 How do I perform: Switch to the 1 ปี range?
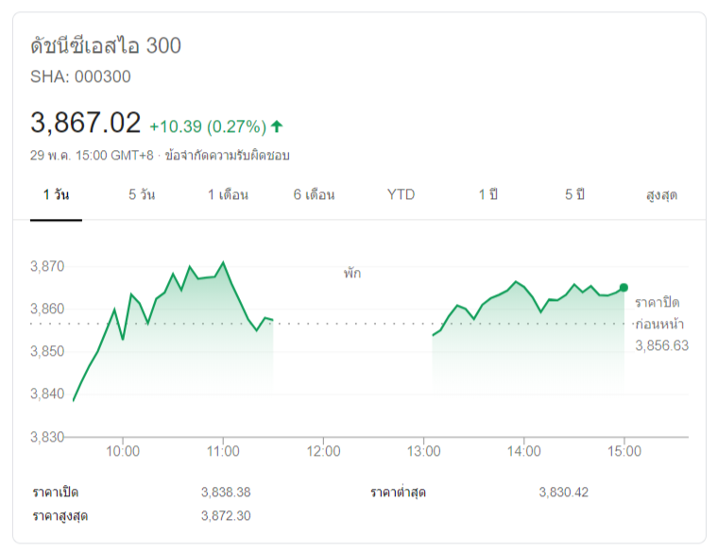(487, 195)
